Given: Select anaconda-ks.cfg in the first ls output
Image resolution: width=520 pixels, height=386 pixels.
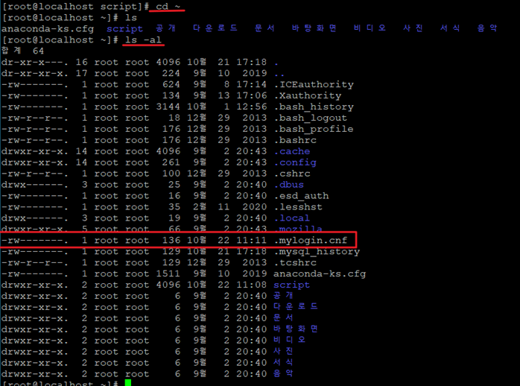Looking at the screenshot, I should [48, 29].
